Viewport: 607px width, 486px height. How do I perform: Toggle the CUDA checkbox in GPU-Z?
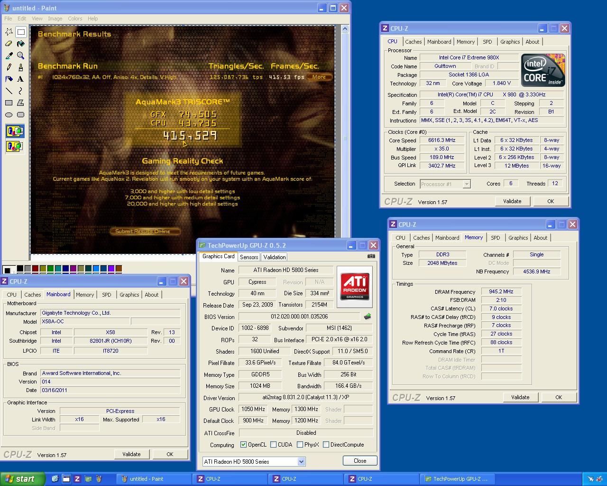coord(273,445)
